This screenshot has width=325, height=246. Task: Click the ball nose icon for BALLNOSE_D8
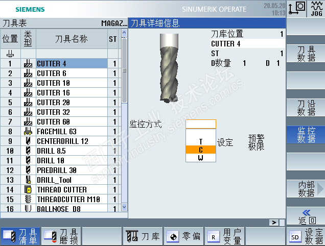pos(28,209)
